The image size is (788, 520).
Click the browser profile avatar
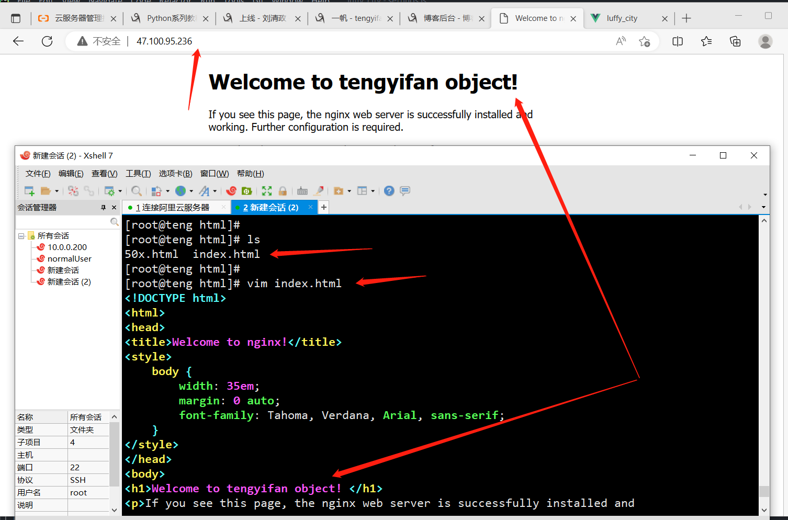coord(766,41)
